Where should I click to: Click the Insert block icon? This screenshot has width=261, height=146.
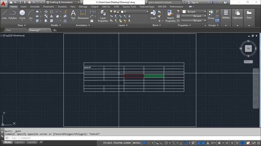point(153,15)
